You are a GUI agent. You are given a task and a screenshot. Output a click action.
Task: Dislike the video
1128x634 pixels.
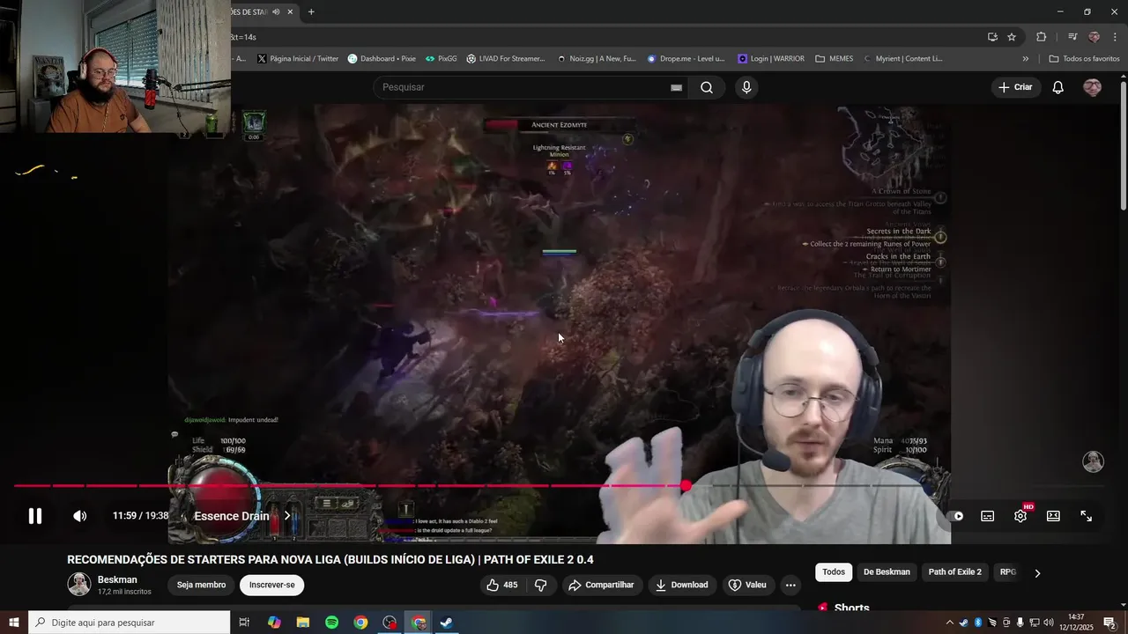pyautogui.click(x=541, y=585)
